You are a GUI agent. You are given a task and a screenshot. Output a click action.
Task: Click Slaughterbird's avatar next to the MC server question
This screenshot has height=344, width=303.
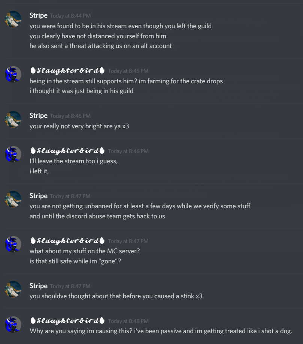[13, 244]
